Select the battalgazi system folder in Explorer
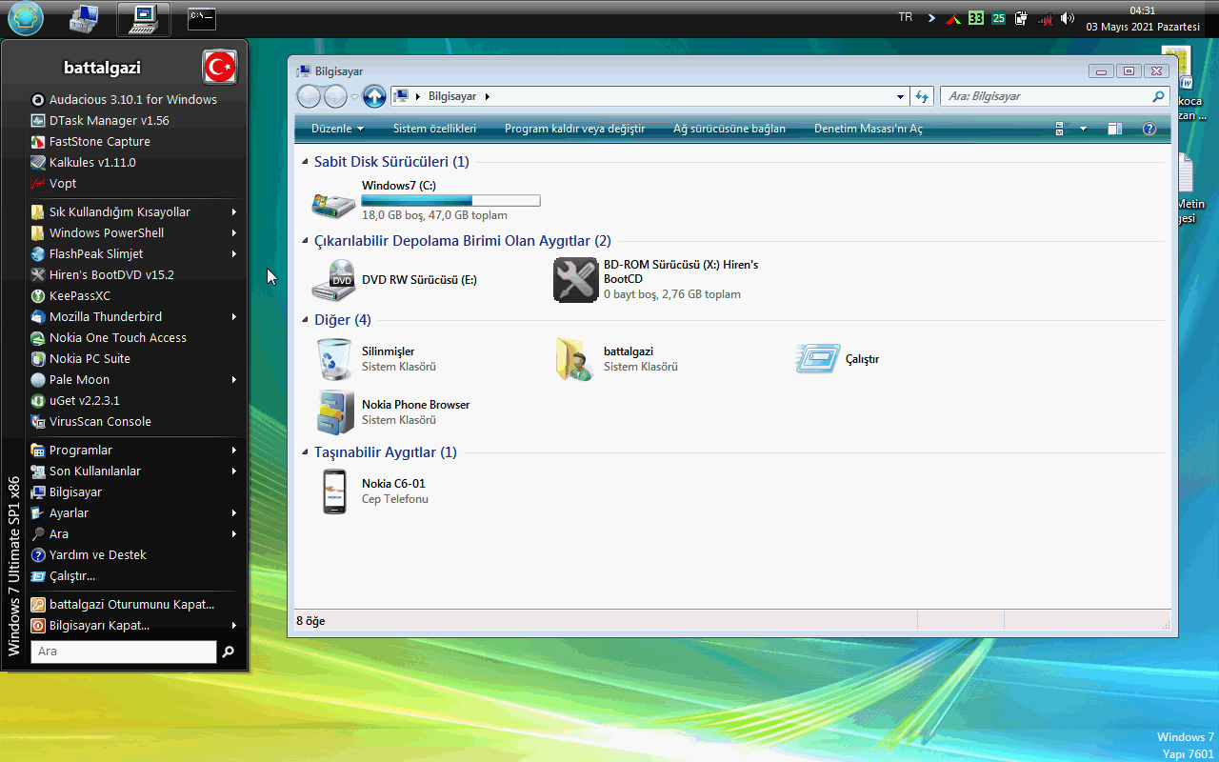The width and height of the screenshot is (1219, 762). click(x=617, y=359)
